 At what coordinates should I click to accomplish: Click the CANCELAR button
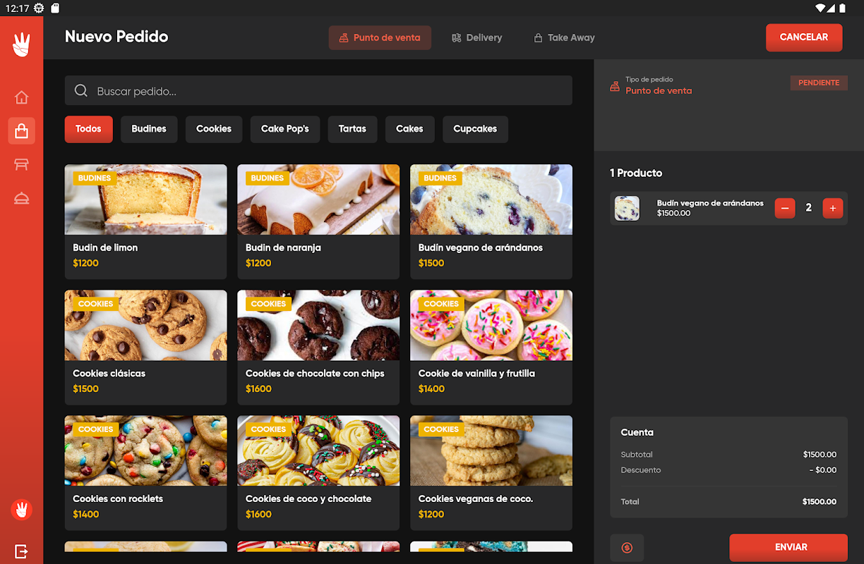tap(804, 37)
